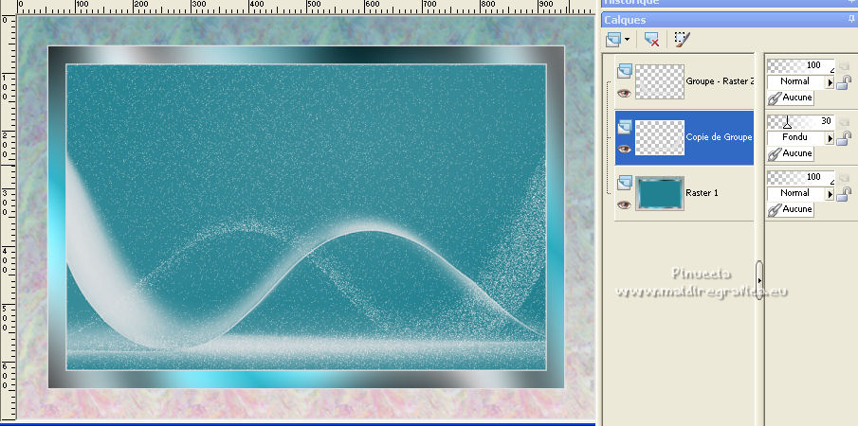Click blend mode arrow button for Groupe - Raster 2
The height and width of the screenshot is (426, 858).
click(830, 82)
